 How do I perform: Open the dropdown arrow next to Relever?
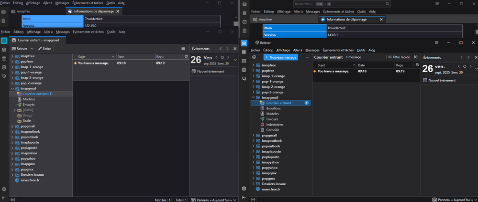pyautogui.click(x=31, y=49)
